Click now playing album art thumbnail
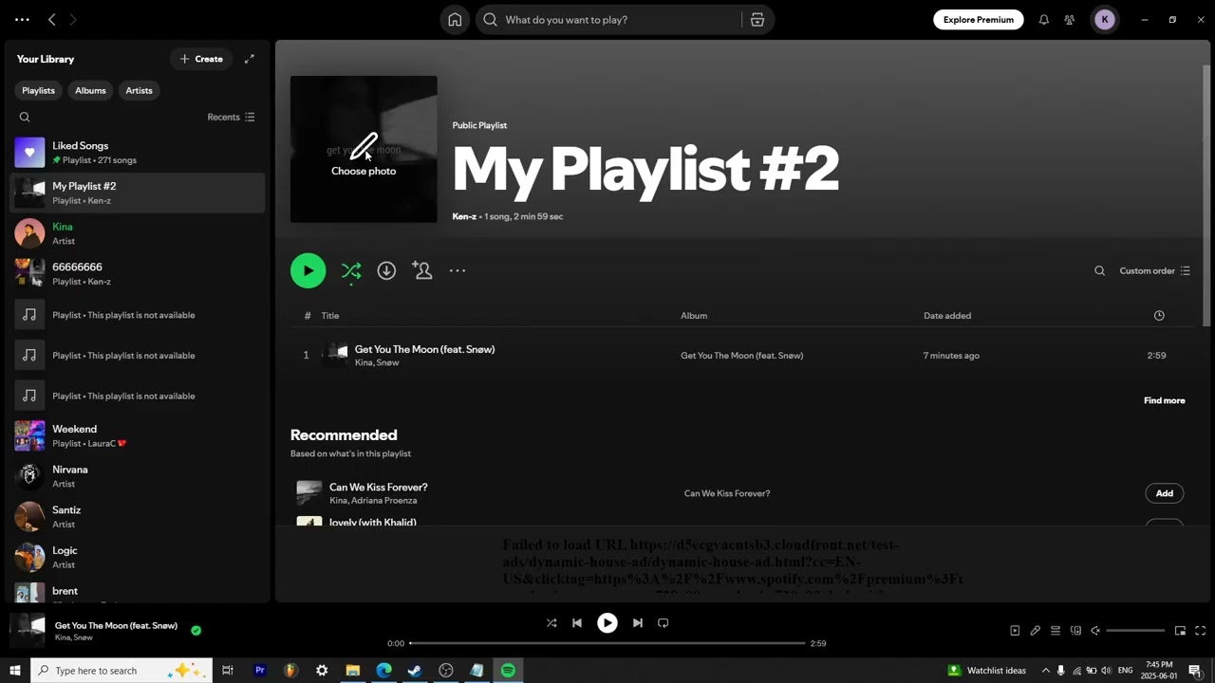This screenshot has height=683, width=1215. pos(27,630)
